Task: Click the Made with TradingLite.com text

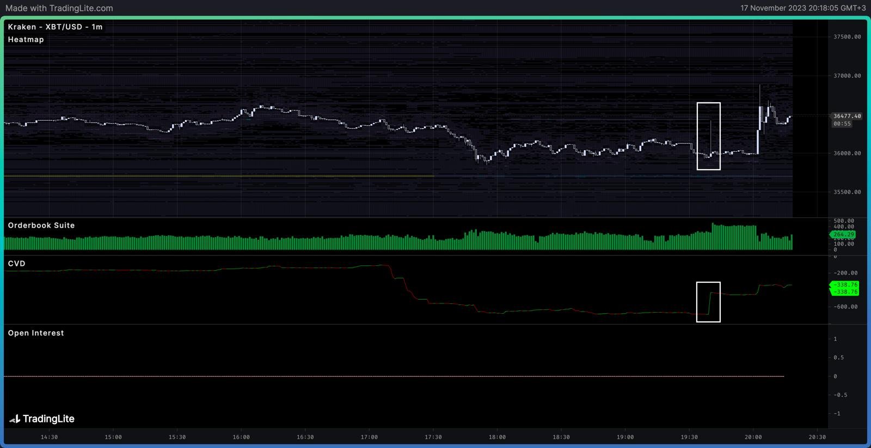Action: pos(59,8)
